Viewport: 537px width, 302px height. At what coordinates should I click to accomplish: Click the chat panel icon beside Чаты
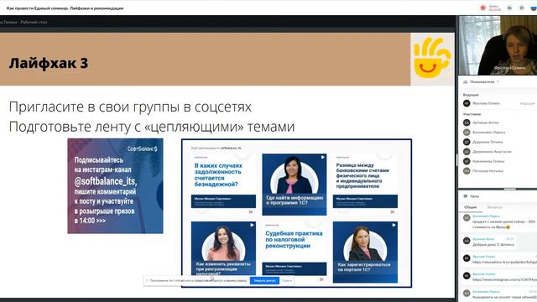click(x=465, y=196)
